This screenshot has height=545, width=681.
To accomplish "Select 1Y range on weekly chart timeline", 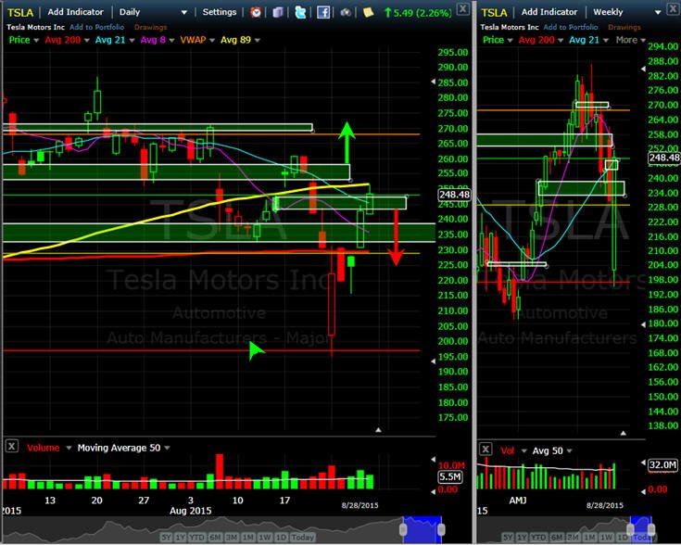I will click(x=522, y=538).
